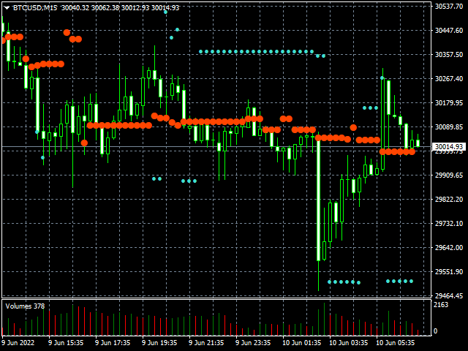Click the 10 Jun 05:35 time label
The width and height of the screenshot is (468, 351).
[396, 343]
